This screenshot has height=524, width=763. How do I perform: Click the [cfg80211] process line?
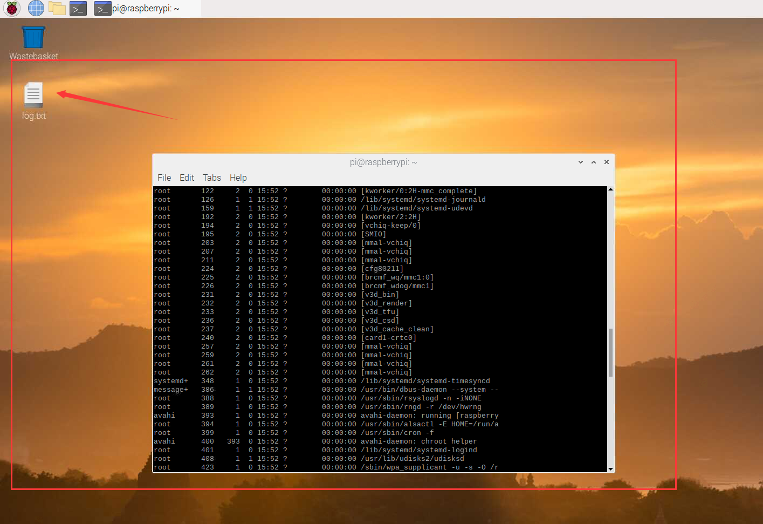tap(279, 269)
